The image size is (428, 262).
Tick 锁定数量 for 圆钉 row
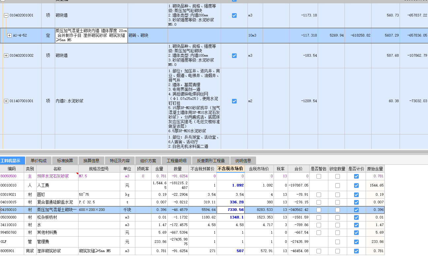[338, 195]
